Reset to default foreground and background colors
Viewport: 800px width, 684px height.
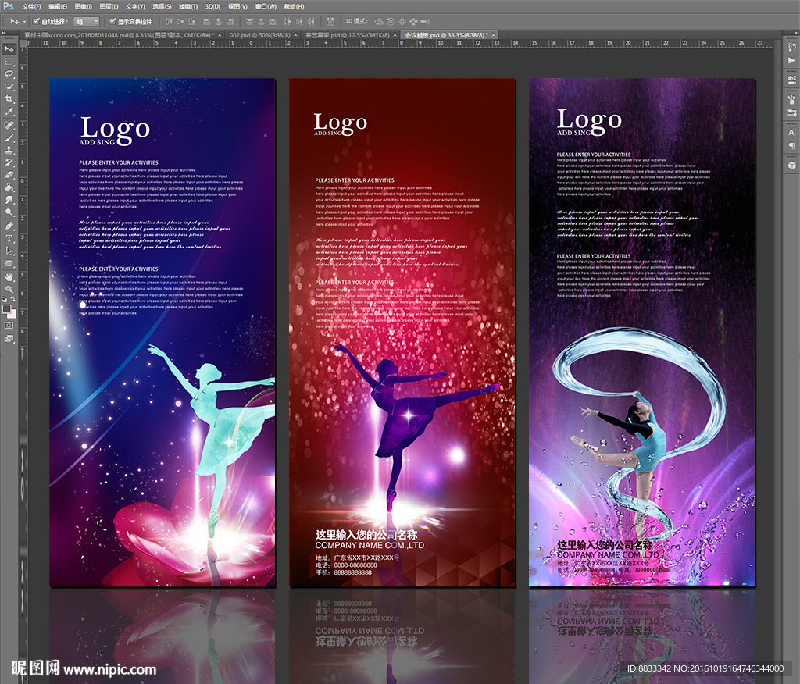pyautogui.click(x=5, y=300)
